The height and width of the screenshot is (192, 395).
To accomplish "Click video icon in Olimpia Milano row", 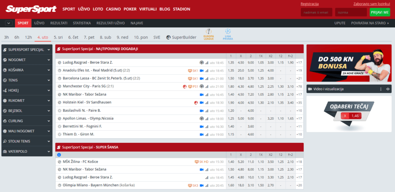I will coord(201,185).
